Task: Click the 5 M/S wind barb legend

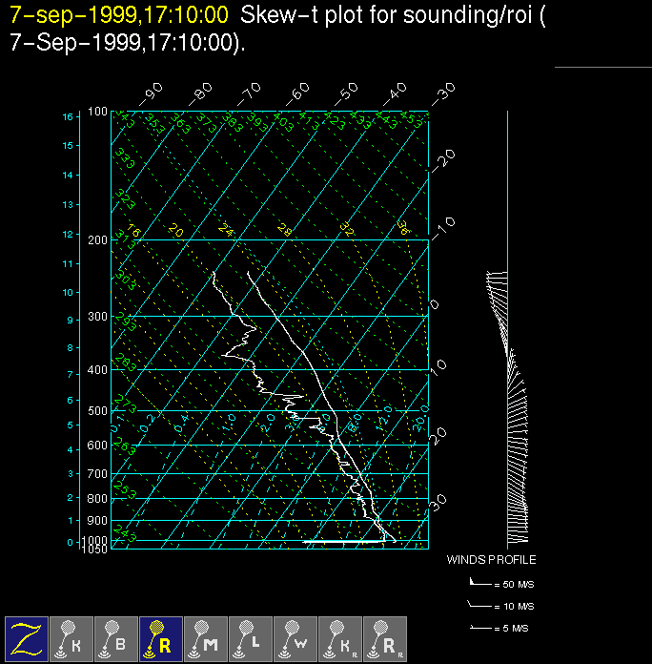Action: tap(500, 628)
